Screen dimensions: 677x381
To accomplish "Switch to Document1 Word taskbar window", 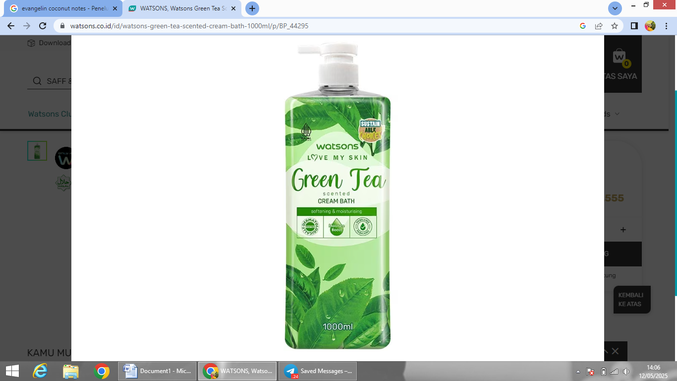I will pyautogui.click(x=157, y=371).
